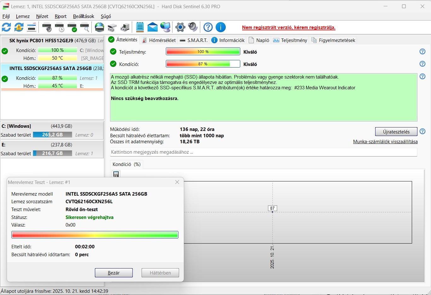Switch to the Napló tab
Viewport: 431px width, 295px height.
coord(259,40)
